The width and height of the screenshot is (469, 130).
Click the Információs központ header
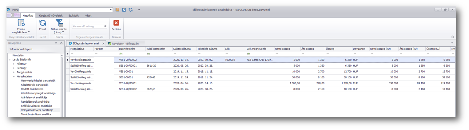pyautogui.click(x=21, y=49)
